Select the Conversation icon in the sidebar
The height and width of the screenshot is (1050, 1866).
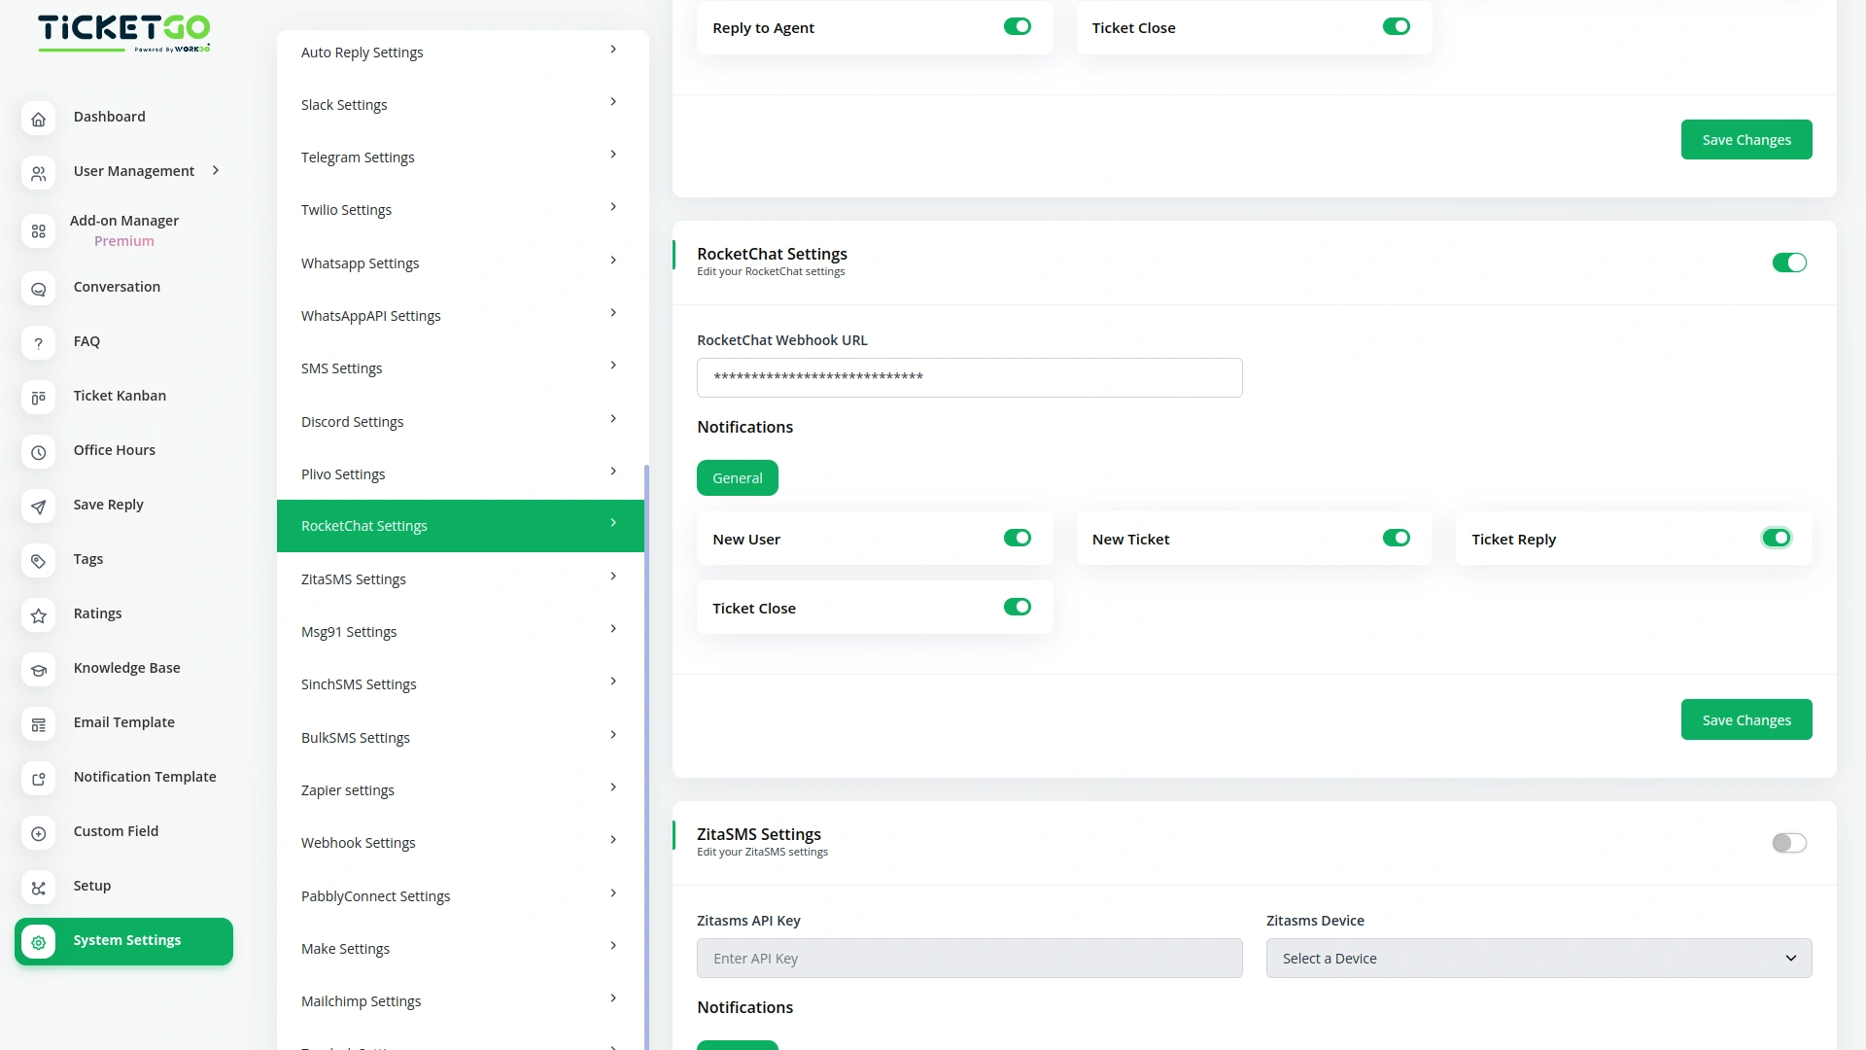point(38,289)
